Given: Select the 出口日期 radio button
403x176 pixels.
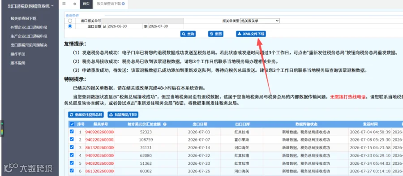Looking at the screenshot, I should [70, 26].
